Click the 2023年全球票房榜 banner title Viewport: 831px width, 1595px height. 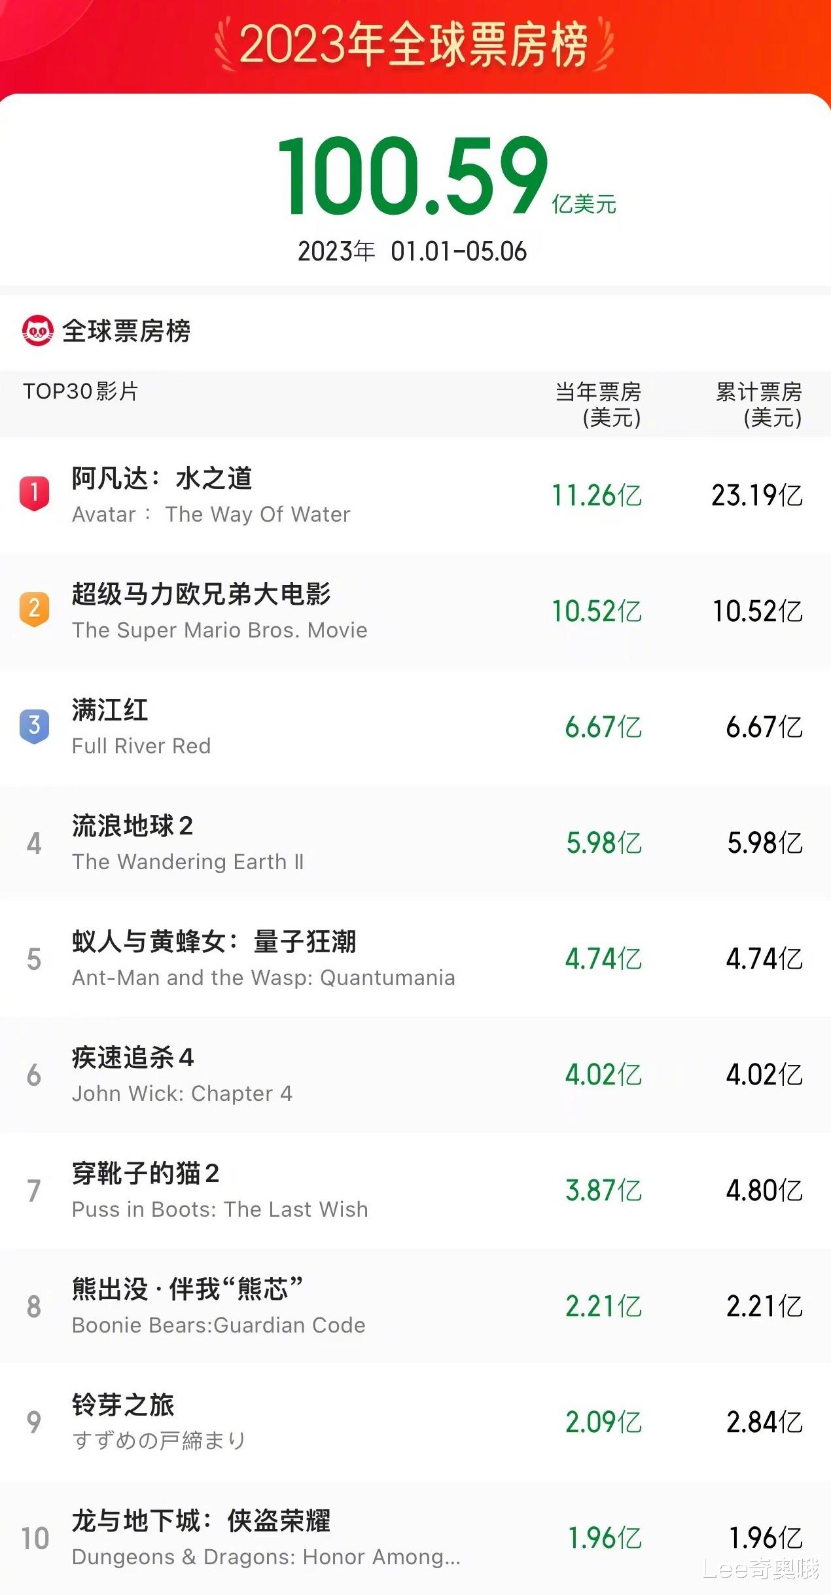(414, 45)
